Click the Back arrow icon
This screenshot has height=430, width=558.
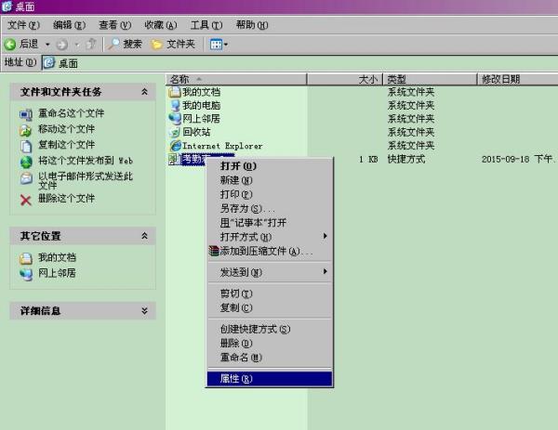point(10,44)
